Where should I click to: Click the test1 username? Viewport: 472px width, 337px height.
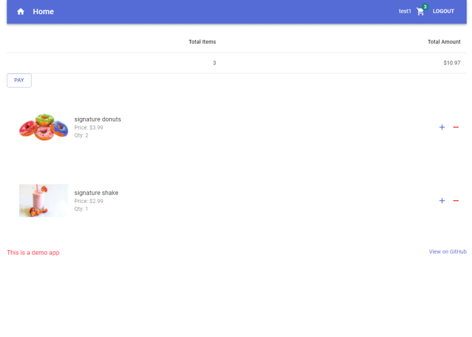click(x=405, y=11)
